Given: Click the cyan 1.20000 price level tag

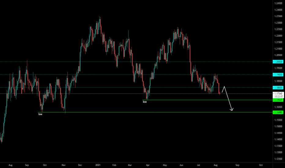Looking at the screenshot, I should (278, 62).
